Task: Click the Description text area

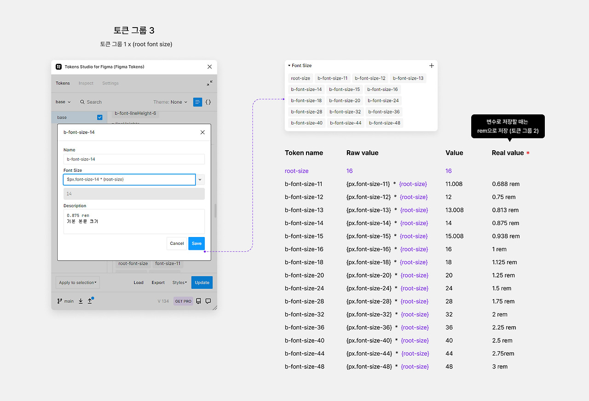Action: [134, 221]
